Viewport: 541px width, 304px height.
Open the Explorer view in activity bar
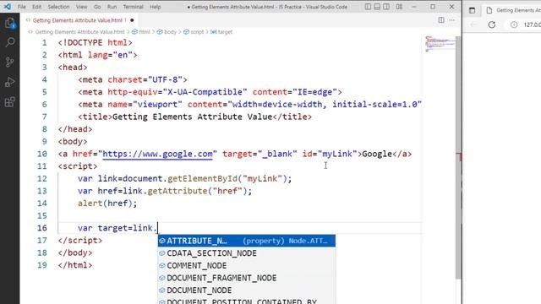click(x=9, y=24)
